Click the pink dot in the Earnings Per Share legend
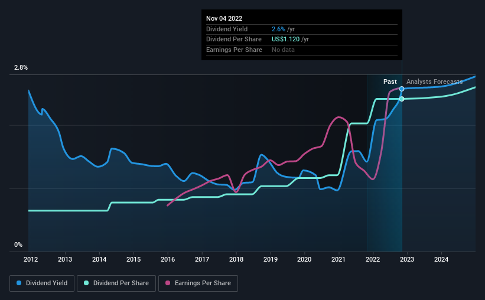The height and width of the screenshot is (300, 485). 168,283
